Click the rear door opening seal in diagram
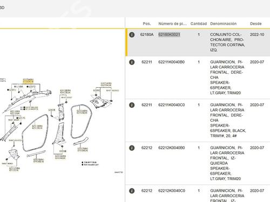Image resolution: width=270 pixels, height=202 pixels. pos(82,121)
